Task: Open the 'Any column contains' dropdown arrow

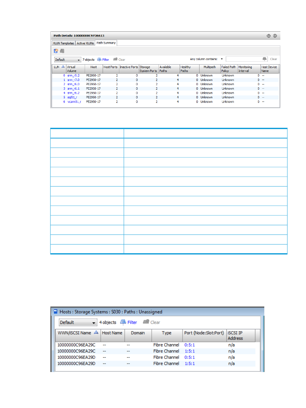Action: coord(222,59)
